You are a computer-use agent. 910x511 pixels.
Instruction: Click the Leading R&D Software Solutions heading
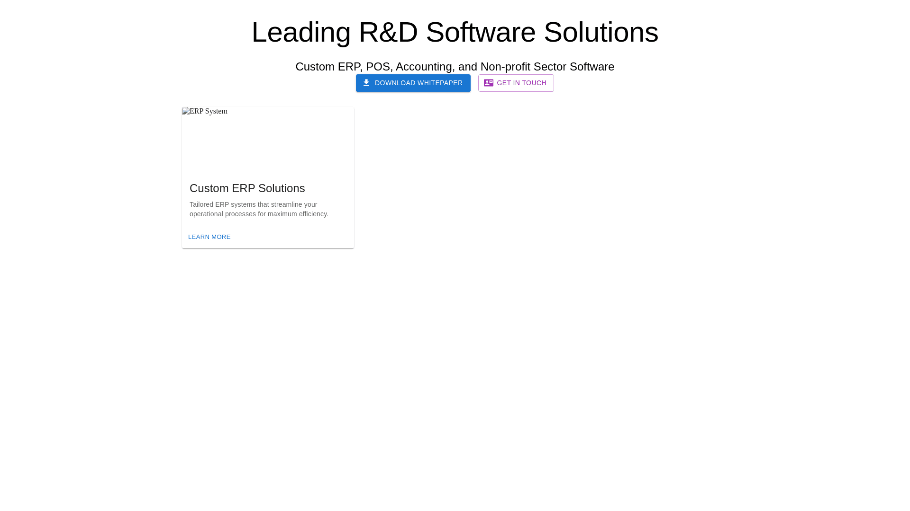coord(455,32)
